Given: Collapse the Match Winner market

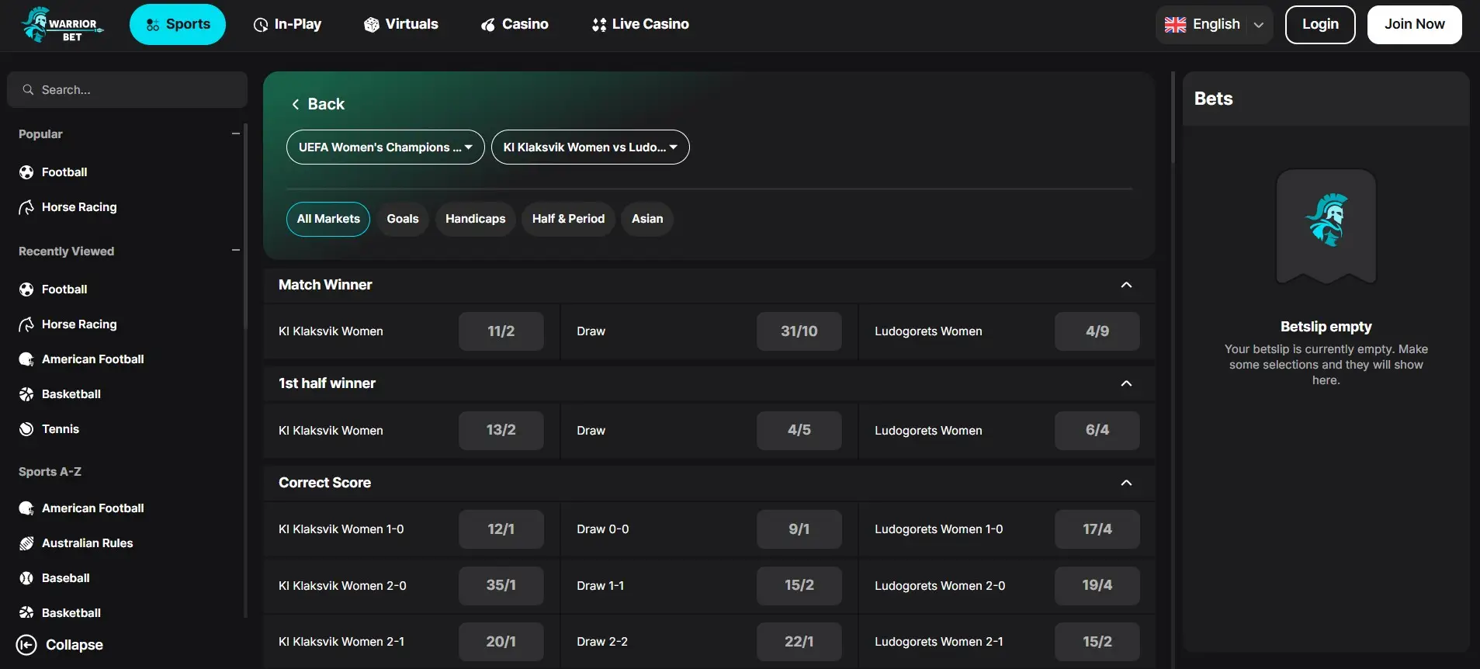Looking at the screenshot, I should [x=1126, y=285].
